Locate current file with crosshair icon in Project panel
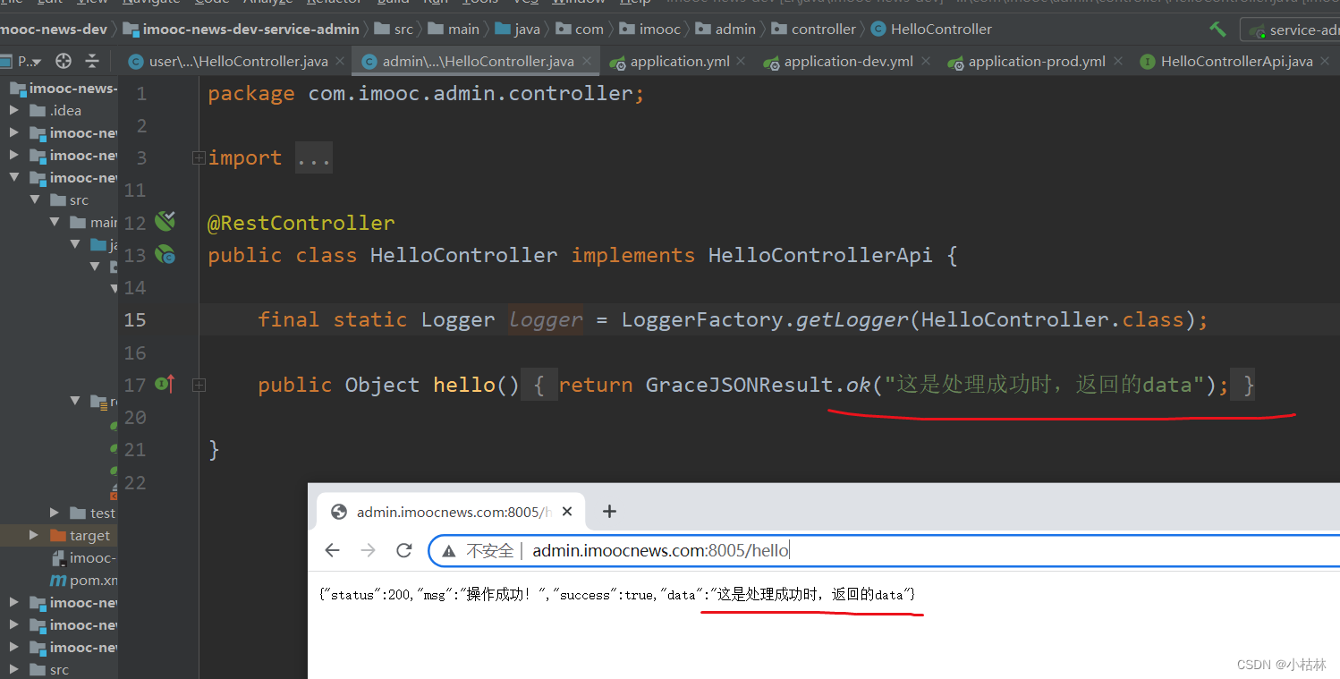Viewport: 1340px width, 679px height. click(x=64, y=62)
